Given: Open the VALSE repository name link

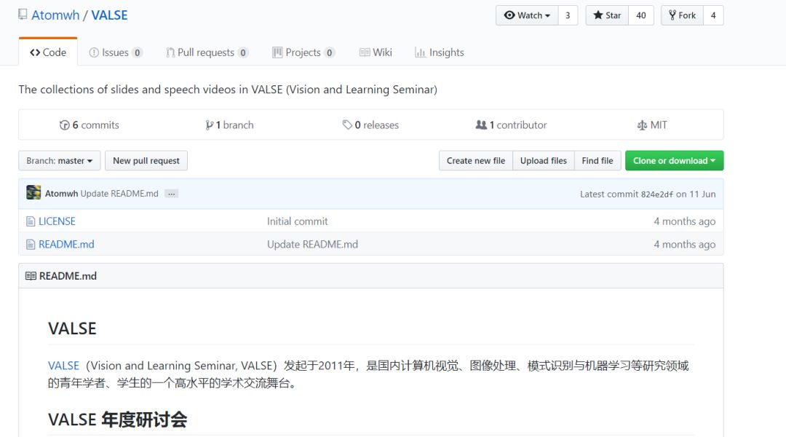Looking at the screenshot, I should coord(109,15).
